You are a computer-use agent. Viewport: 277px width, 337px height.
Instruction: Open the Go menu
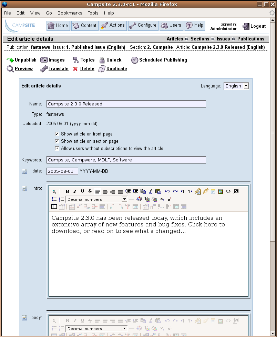click(49, 13)
